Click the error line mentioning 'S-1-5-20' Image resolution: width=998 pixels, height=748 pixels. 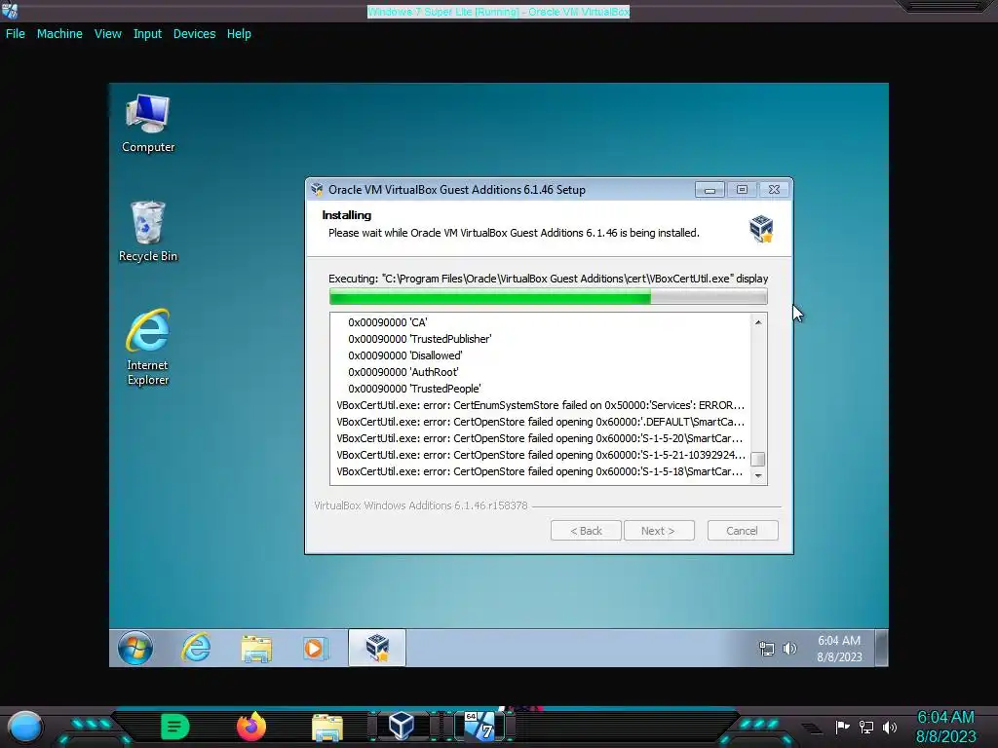[x=539, y=438]
